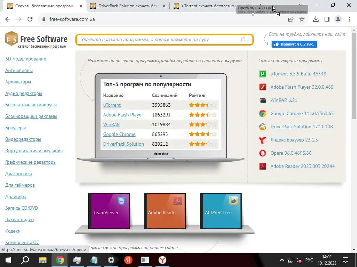Click the Google Chrome icon in popular list

click(x=263, y=114)
